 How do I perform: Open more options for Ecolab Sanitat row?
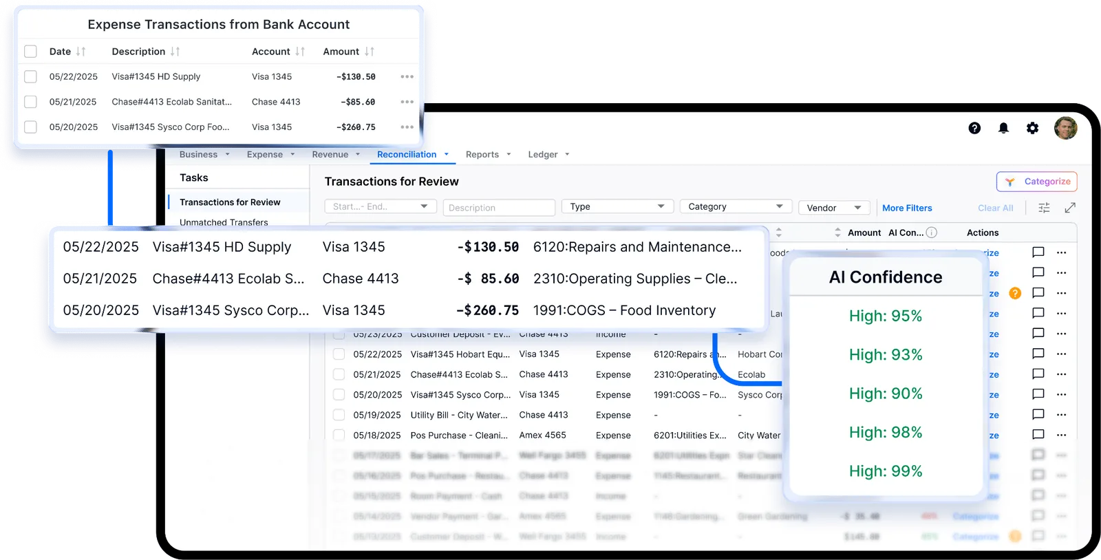(x=407, y=102)
